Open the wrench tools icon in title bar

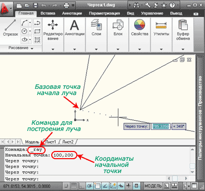point(148,5)
